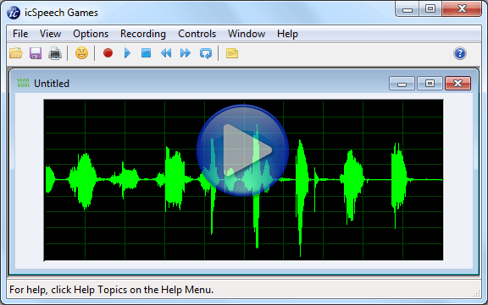This screenshot has height=305, width=488.
Task: Click the Untitled window title text
Action: [x=52, y=84]
